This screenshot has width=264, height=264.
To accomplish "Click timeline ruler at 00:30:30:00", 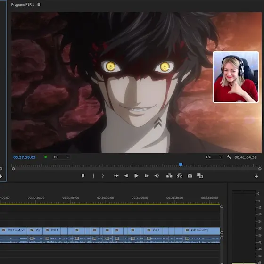I will click(x=106, y=198).
